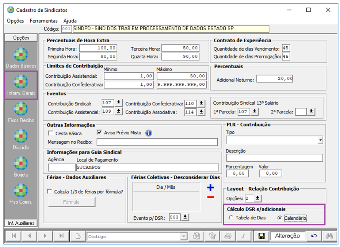340x247 pixels.
Task: Enable the Cesta Básica checkbox
Action: (x=50, y=133)
